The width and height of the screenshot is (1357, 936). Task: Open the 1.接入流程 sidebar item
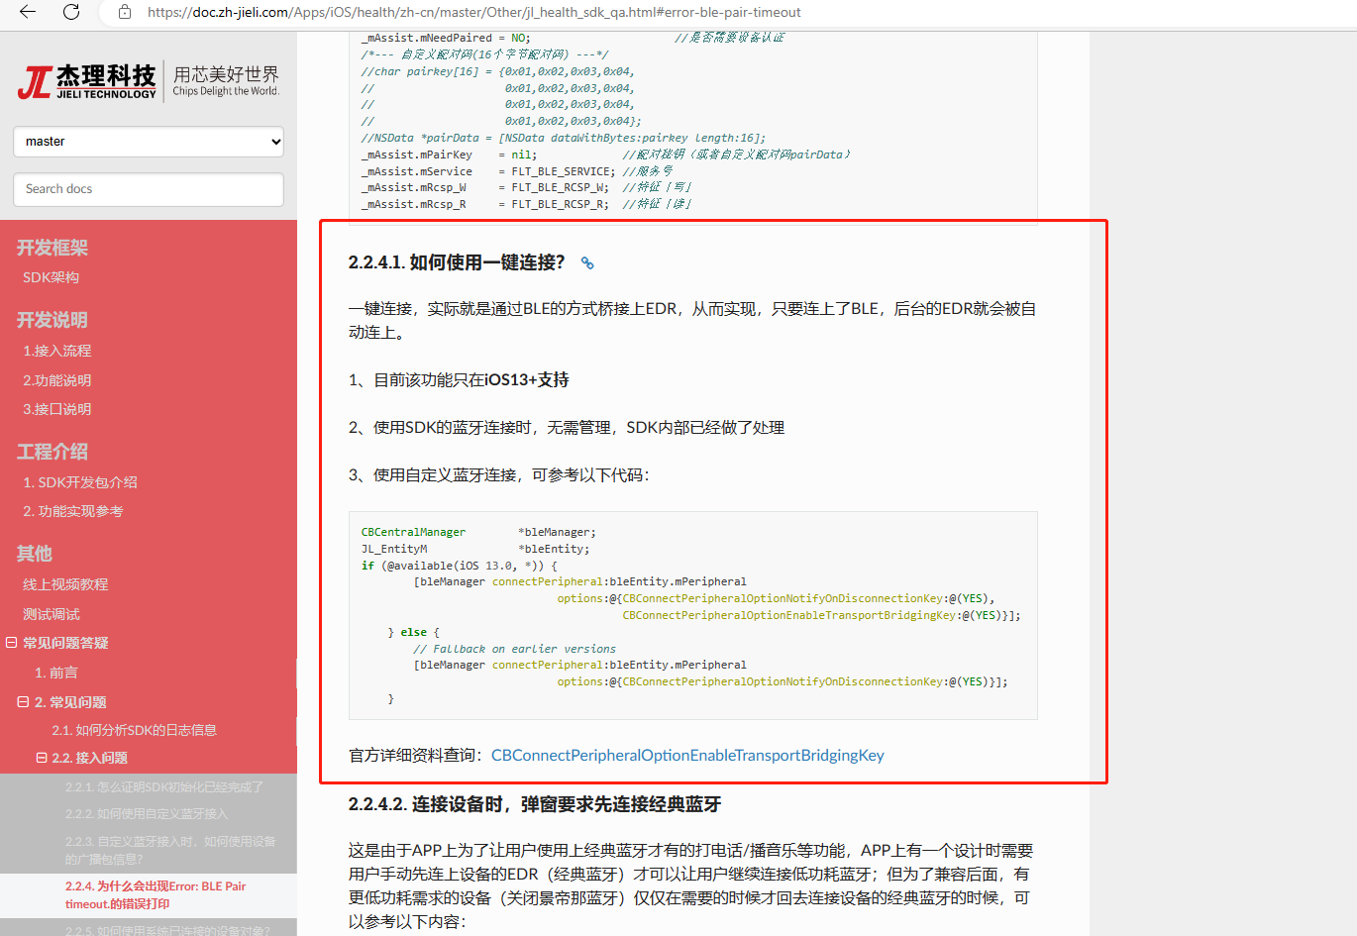tap(57, 351)
